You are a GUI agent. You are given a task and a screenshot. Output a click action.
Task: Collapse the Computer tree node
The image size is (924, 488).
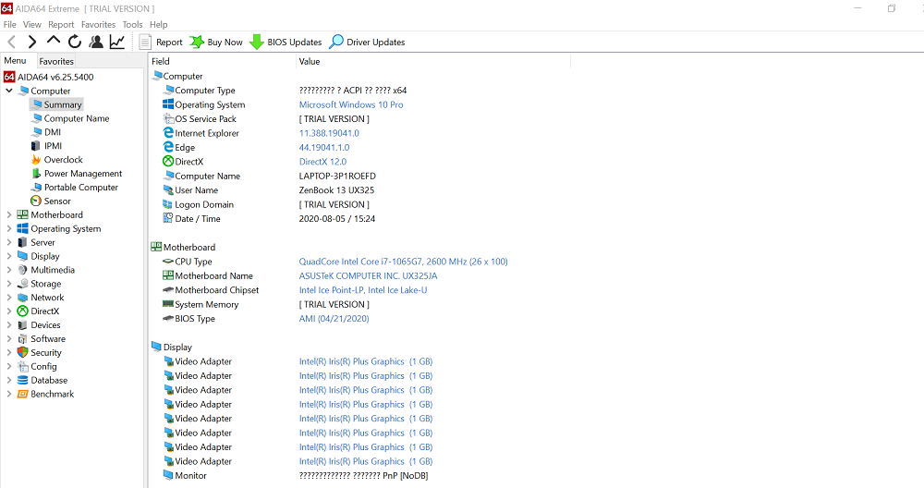[9, 91]
